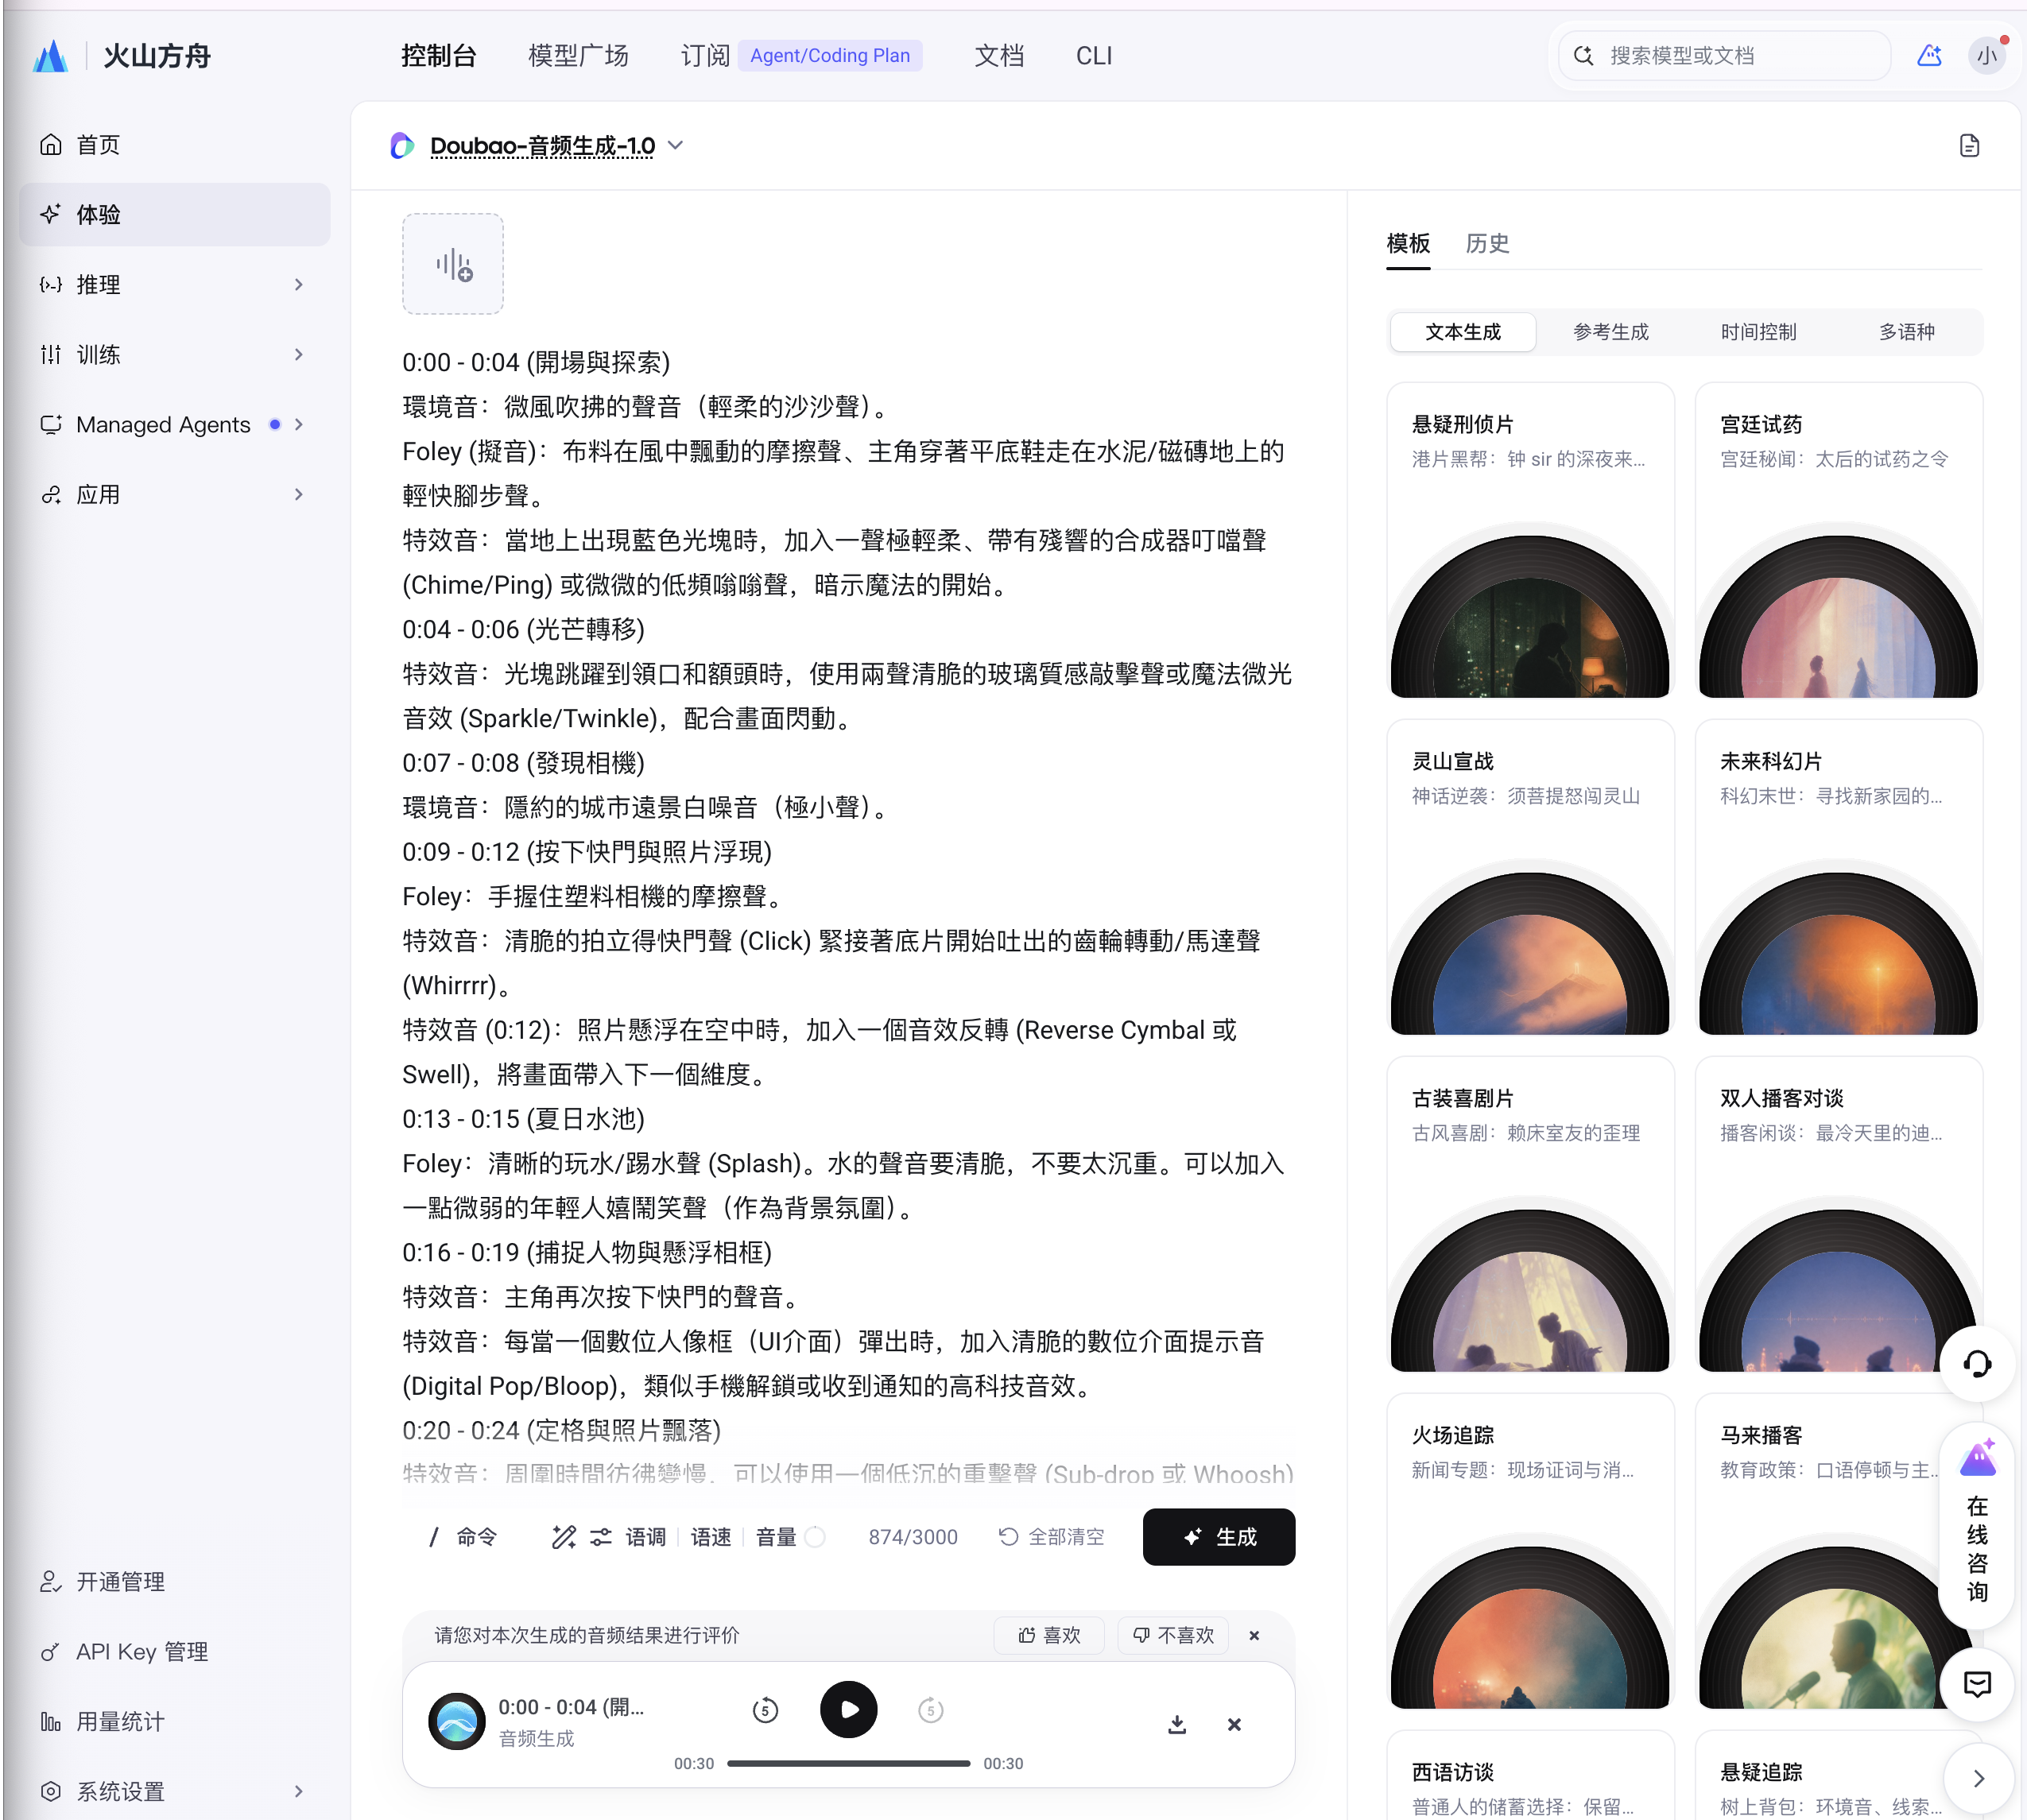
Task: Open the 双人播客对谈 template card
Action: point(1838,1215)
